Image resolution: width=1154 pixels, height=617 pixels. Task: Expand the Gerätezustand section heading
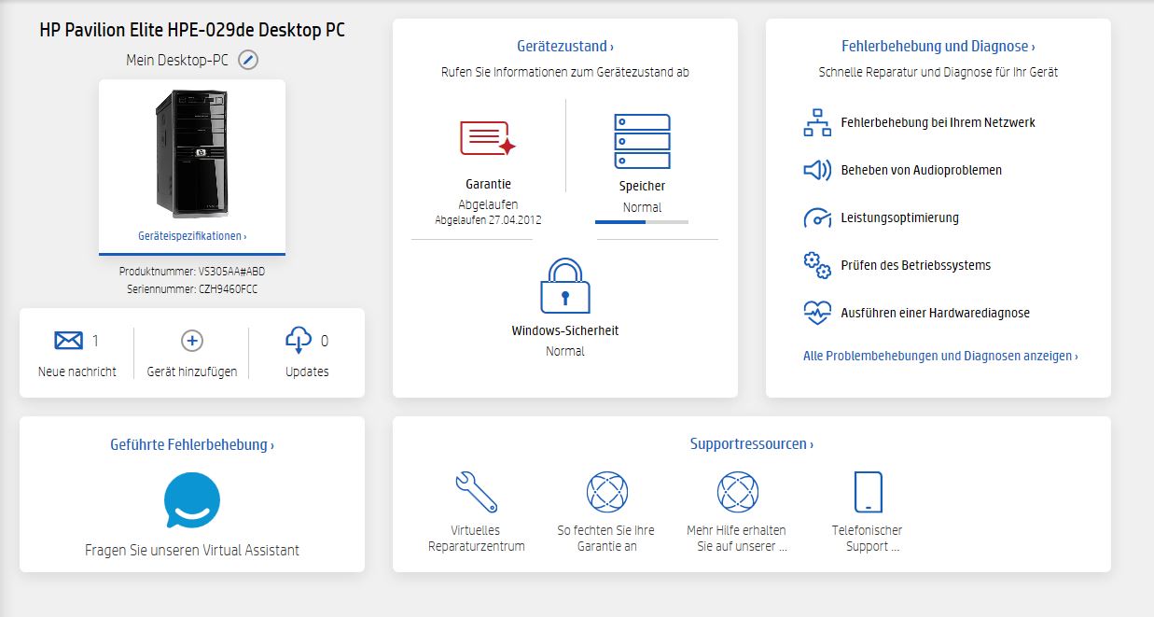coord(565,46)
